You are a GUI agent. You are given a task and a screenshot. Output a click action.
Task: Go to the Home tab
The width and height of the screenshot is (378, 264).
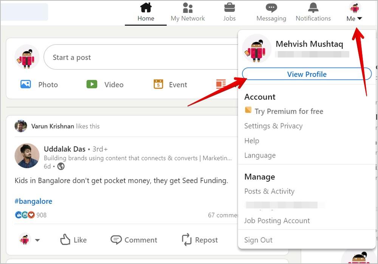coord(146,12)
